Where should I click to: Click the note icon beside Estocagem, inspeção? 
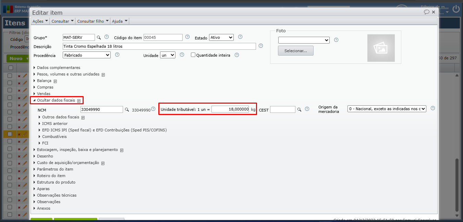(122, 150)
